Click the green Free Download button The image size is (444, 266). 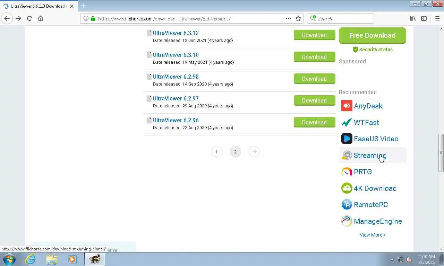(372, 35)
